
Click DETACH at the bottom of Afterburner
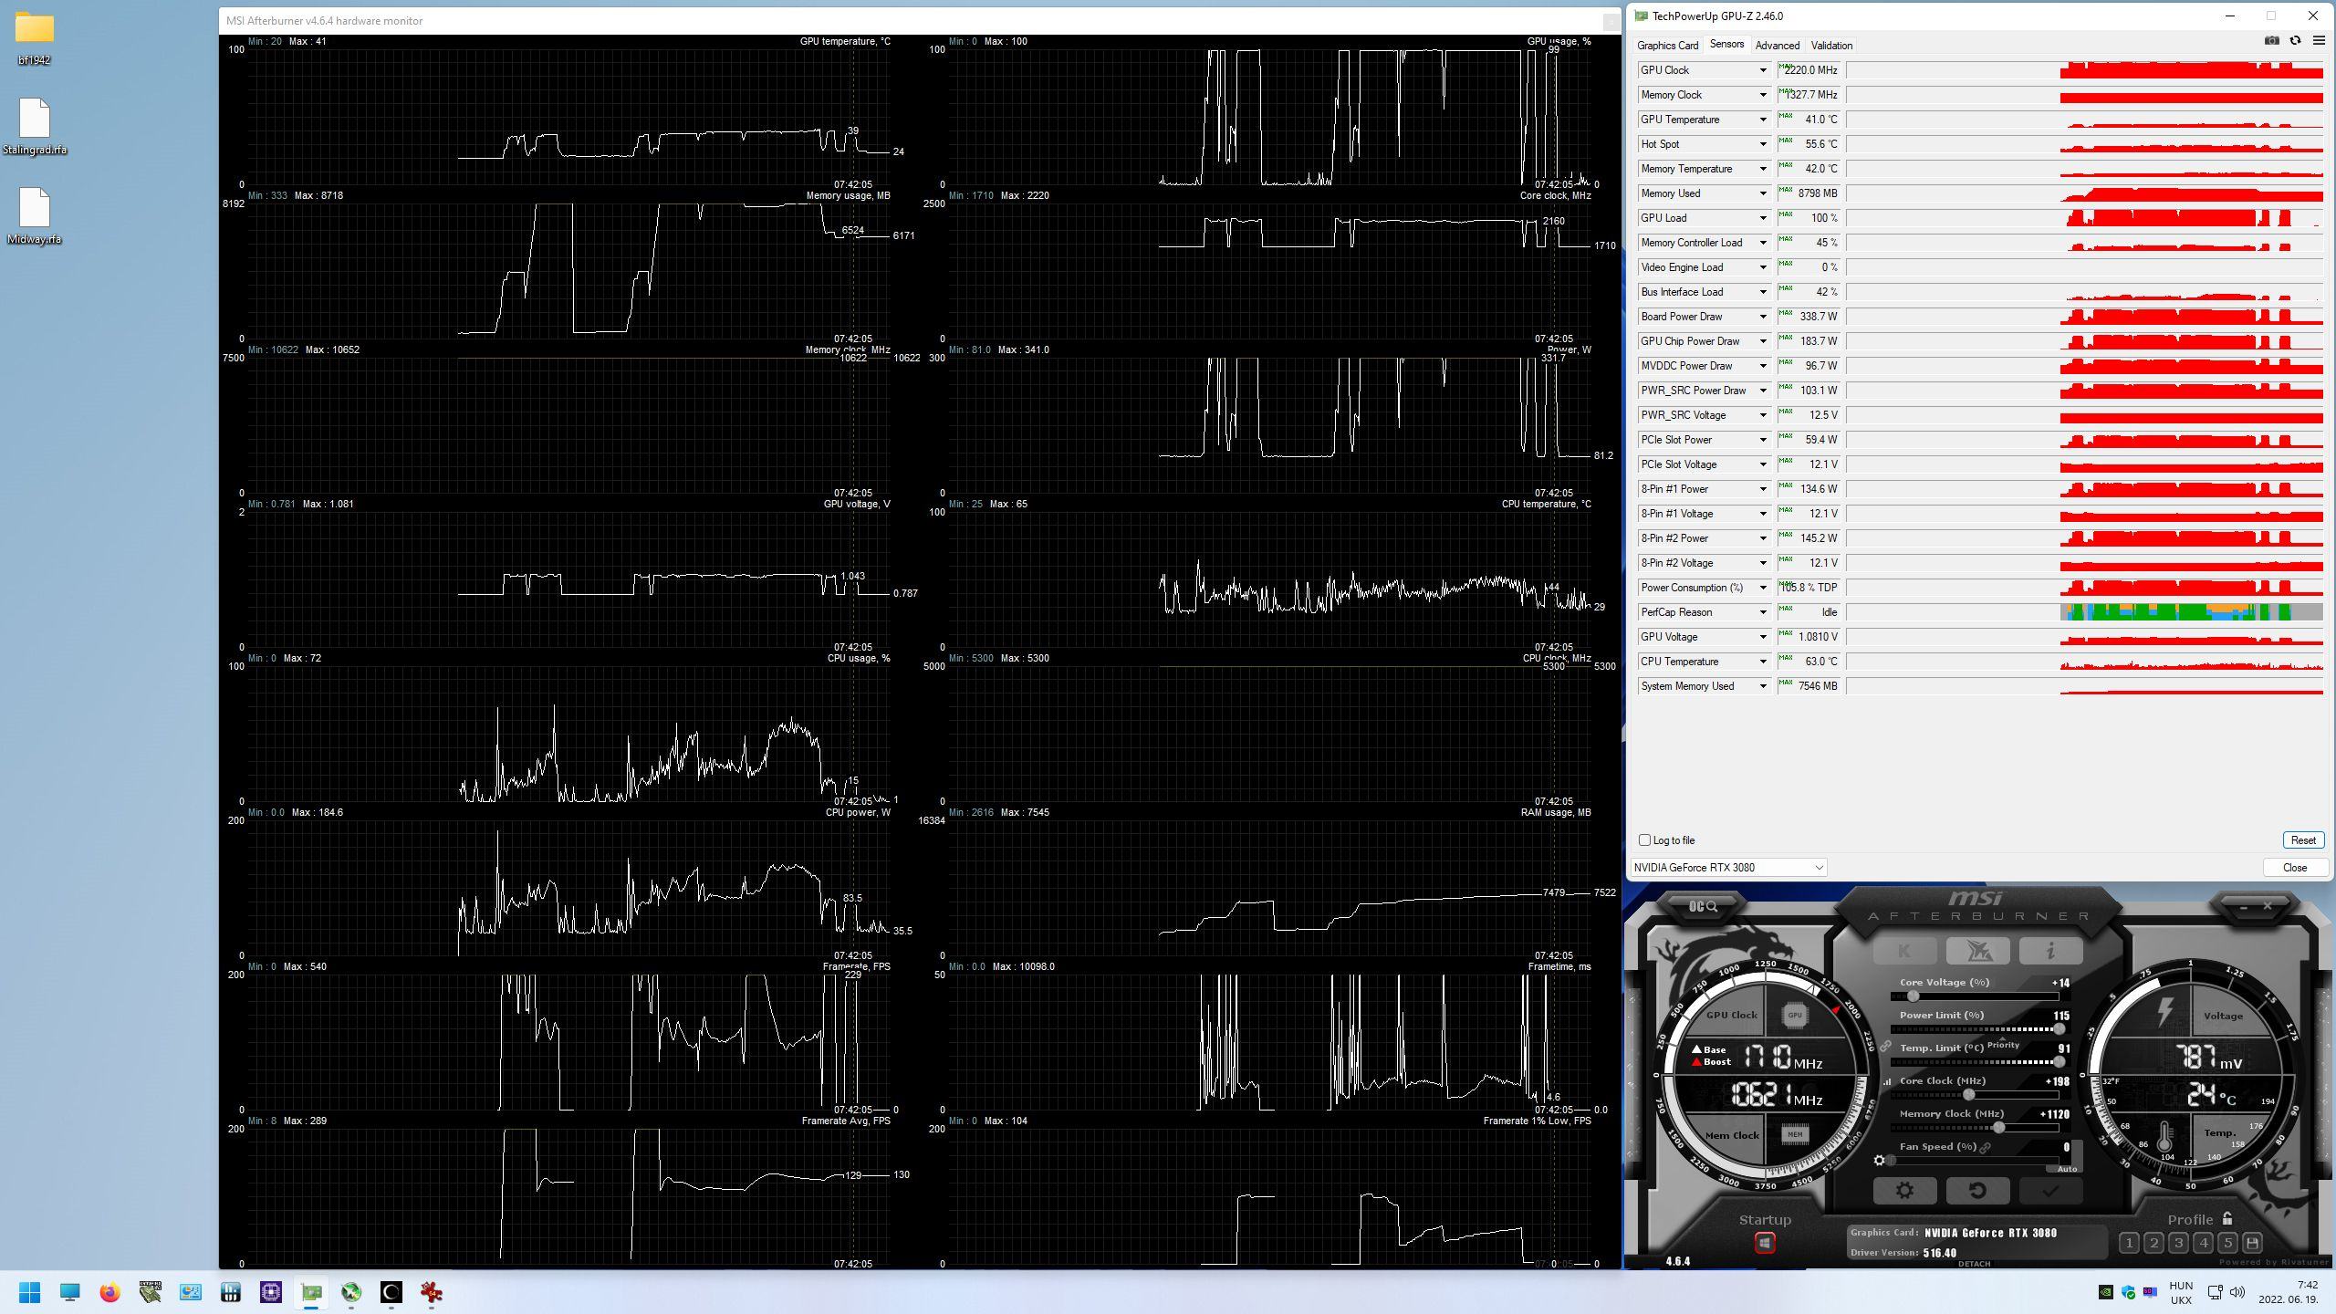[1975, 1264]
